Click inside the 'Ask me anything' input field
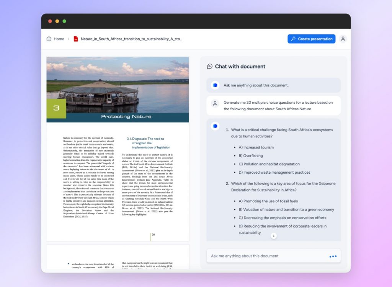 coord(268,256)
